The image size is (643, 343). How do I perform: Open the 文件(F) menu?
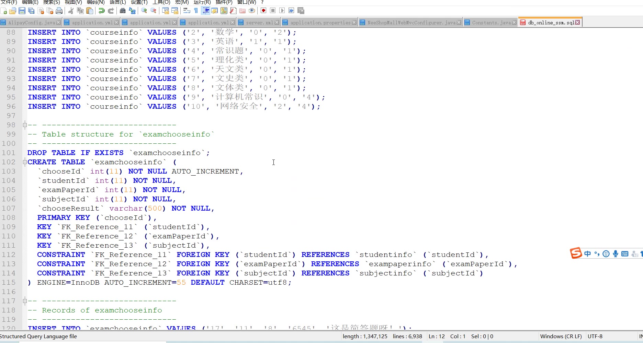pos(9,2)
